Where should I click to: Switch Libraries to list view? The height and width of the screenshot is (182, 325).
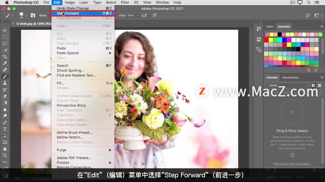pos(320,85)
